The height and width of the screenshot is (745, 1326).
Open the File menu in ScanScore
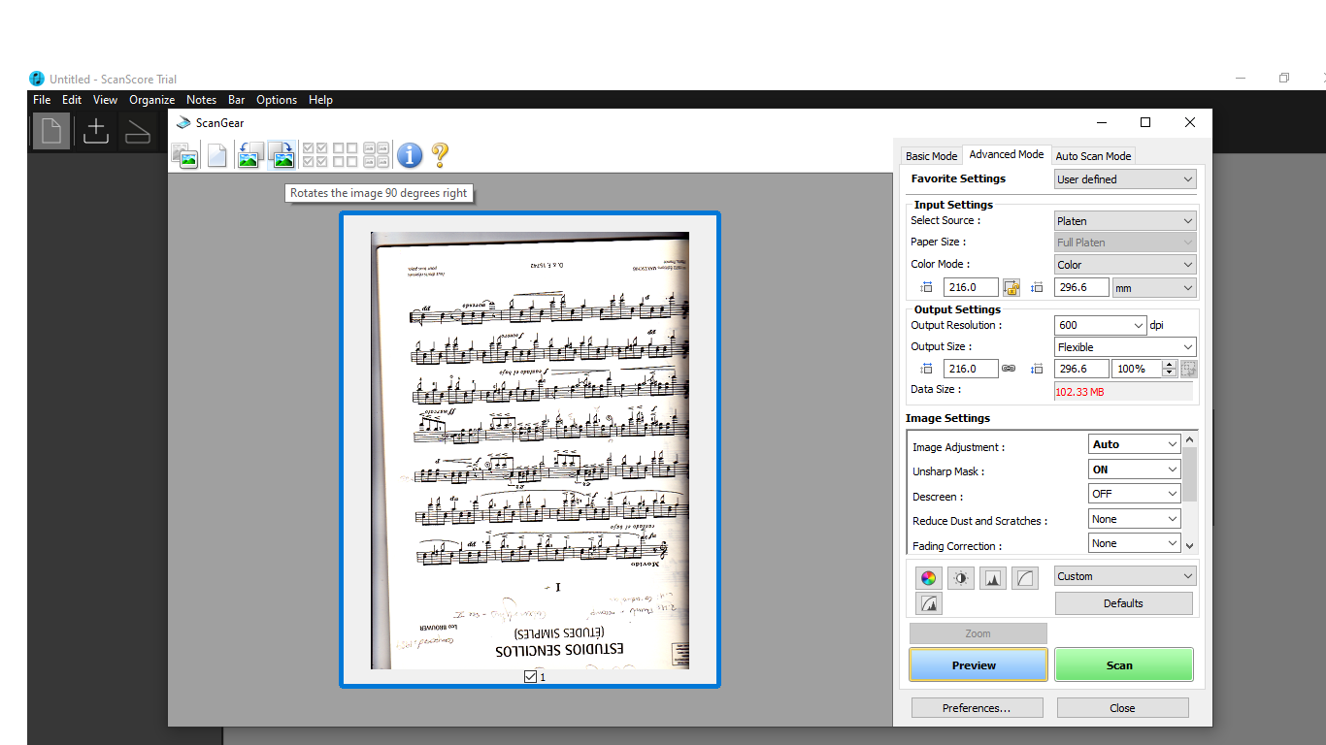pyautogui.click(x=42, y=100)
